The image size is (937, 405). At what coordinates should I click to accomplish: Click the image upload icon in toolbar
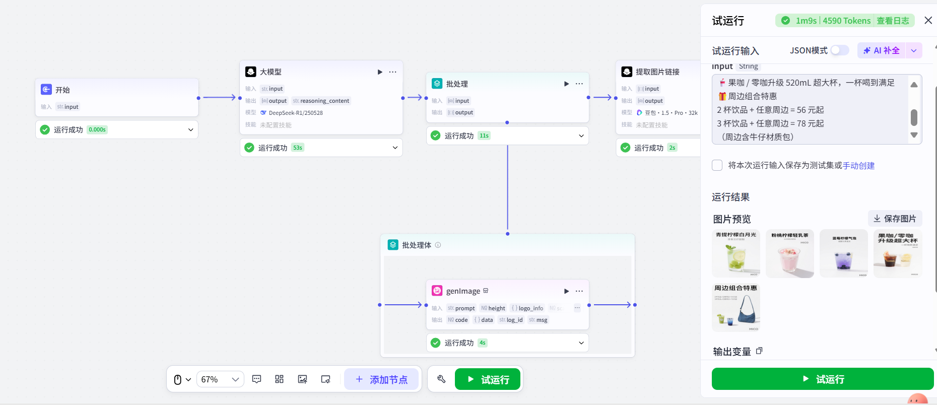click(302, 379)
